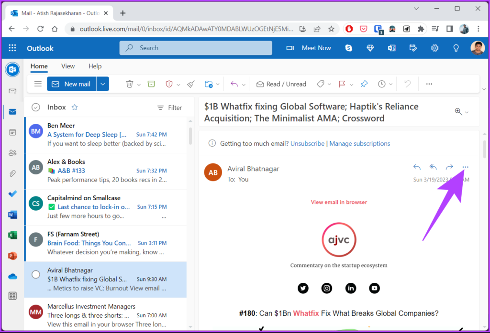The height and width of the screenshot is (333, 490).
Task: Click the message list vertical scrollbar
Action: 190,136
